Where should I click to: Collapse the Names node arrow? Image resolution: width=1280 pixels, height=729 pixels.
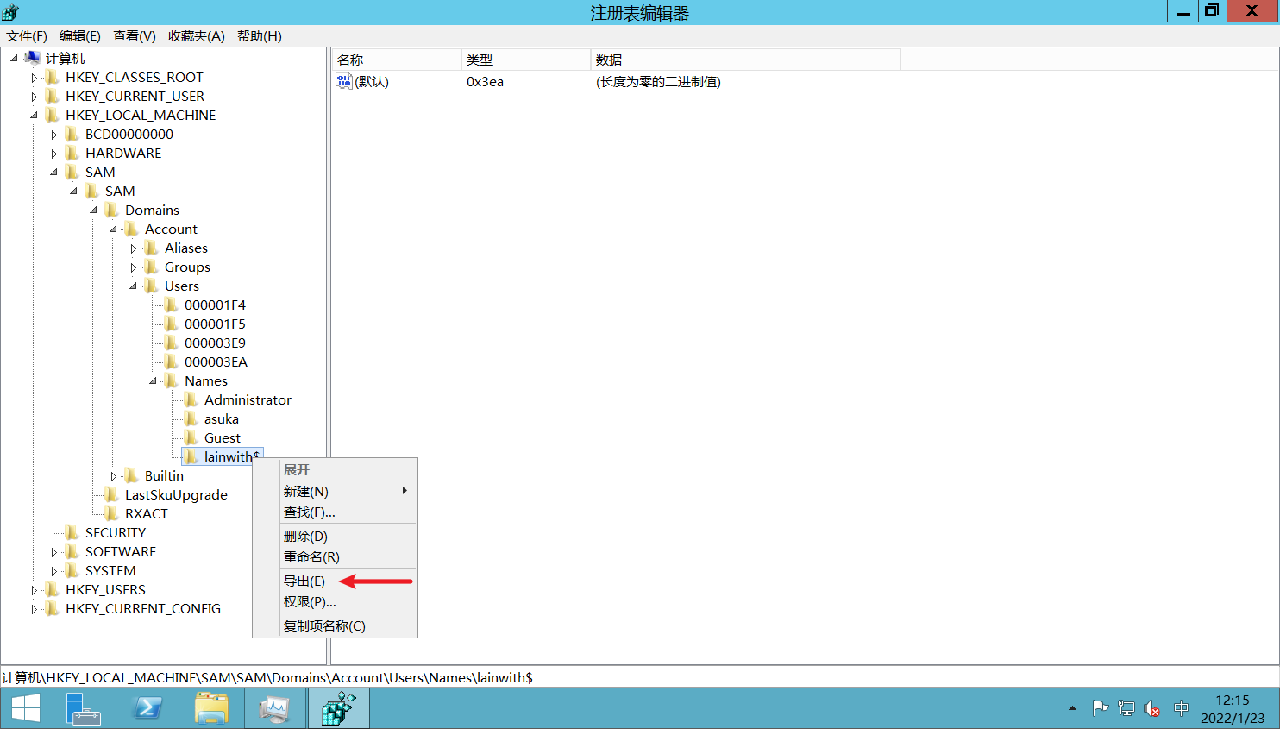click(153, 380)
